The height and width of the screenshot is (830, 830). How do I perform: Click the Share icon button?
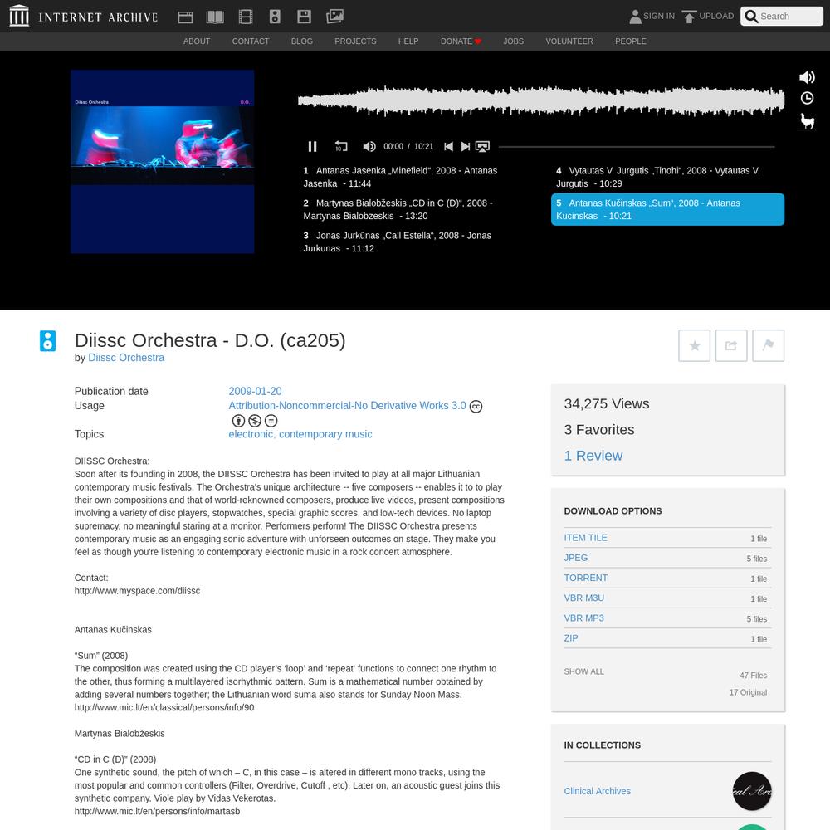(731, 345)
